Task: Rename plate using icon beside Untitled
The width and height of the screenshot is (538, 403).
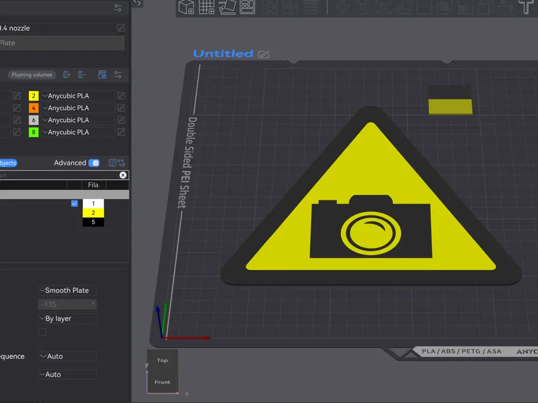Action: pyautogui.click(x=264, y=54)
